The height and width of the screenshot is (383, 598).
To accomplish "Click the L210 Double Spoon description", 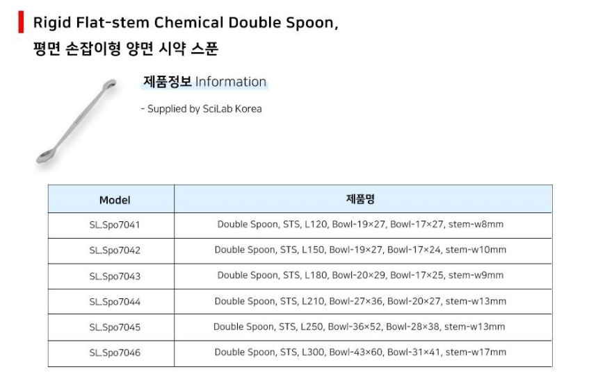I will pos(360,301).
